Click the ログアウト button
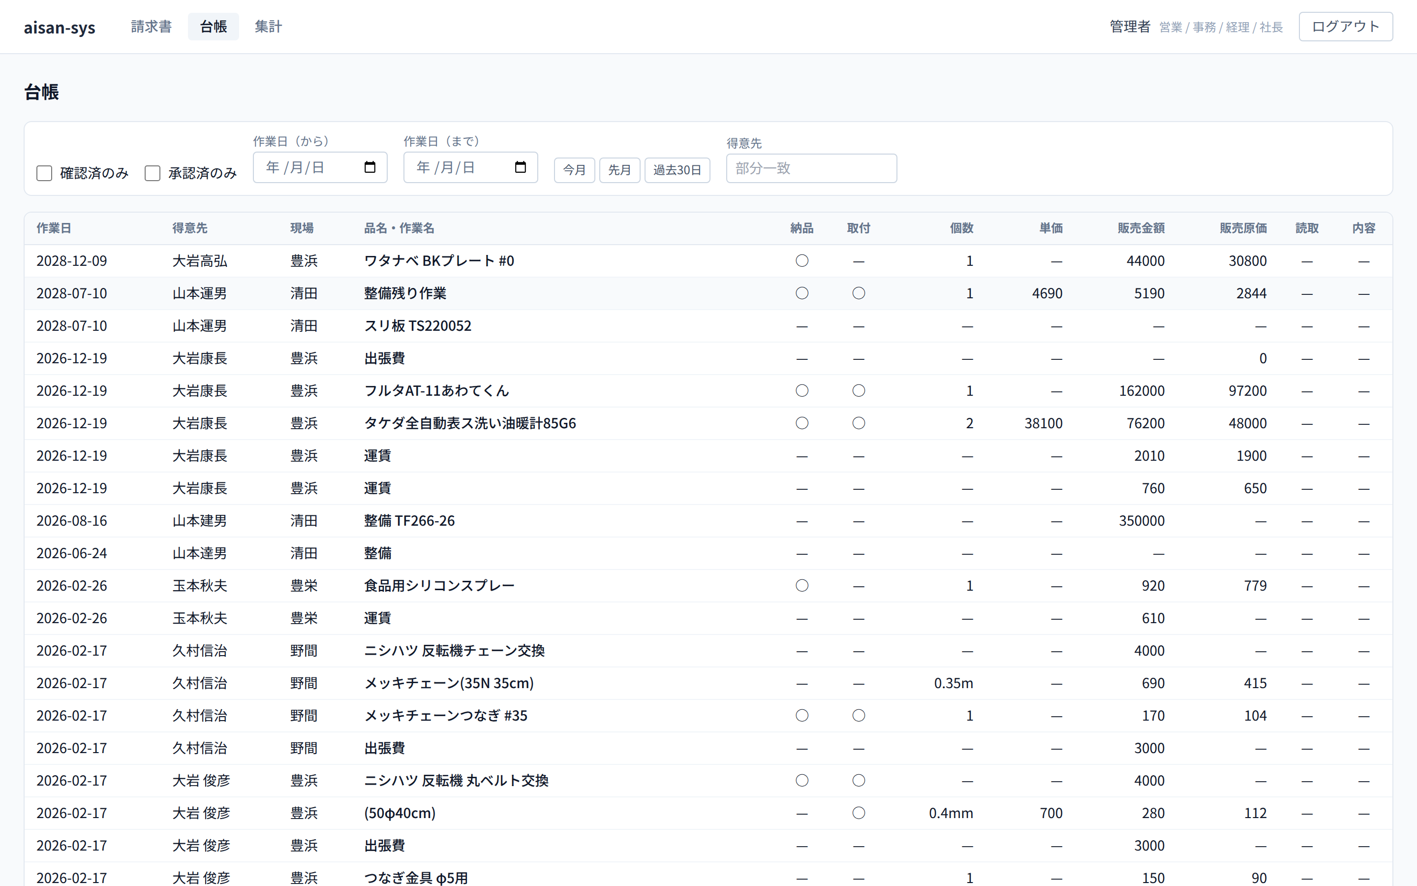Image resolution: width=1417 pixels, height=886 pixels. point(1346,27)
